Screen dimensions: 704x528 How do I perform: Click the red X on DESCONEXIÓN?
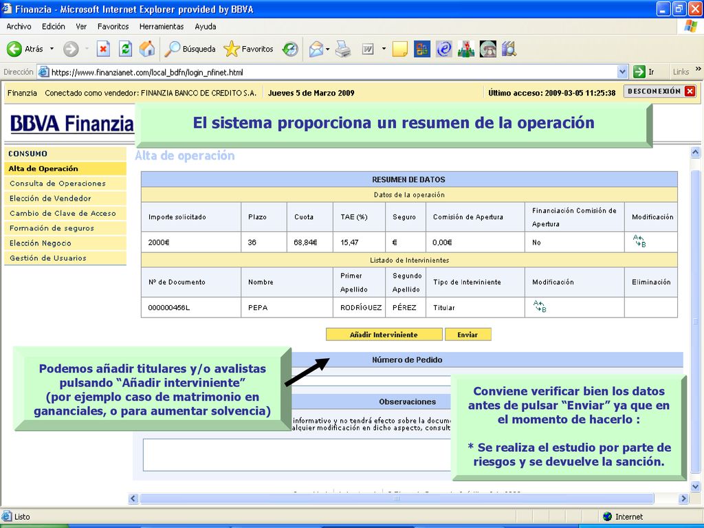click(690, 91)
